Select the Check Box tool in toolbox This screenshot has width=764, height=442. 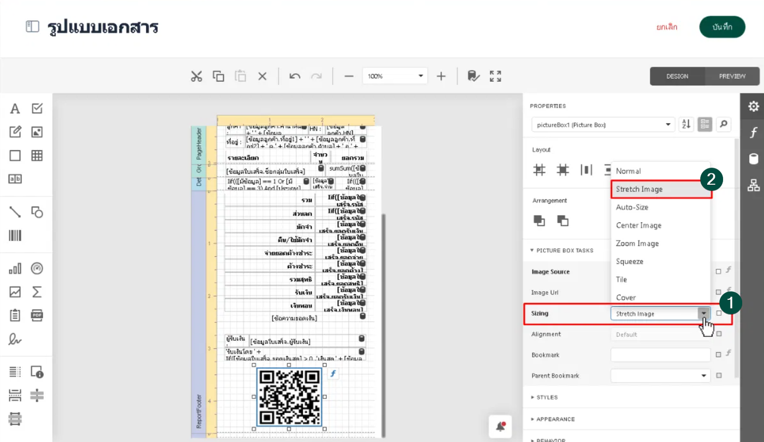point(37,108)
